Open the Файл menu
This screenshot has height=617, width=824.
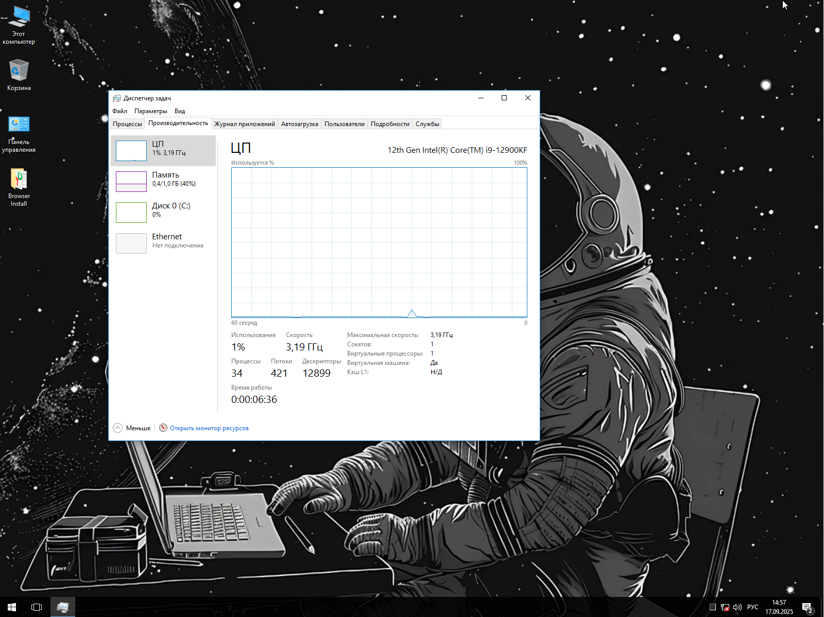coord(119,111)
